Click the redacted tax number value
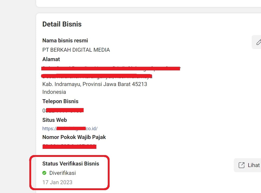This screenshot has height=193, width=261. pyautogui.click(x=69, y=147)
